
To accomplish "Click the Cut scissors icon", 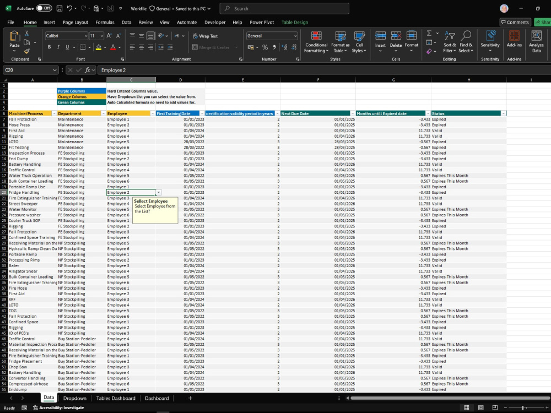I will (26, 34).
